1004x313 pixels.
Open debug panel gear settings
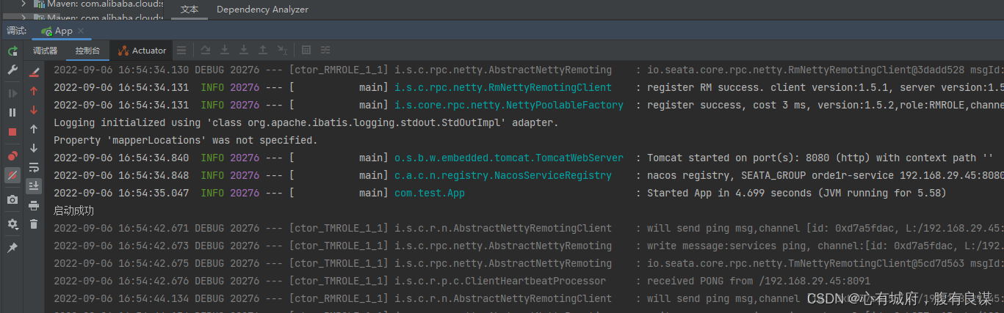pos(12,224)
